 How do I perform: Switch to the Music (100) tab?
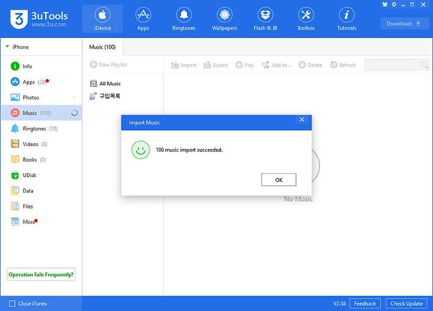tap(102, 47)
